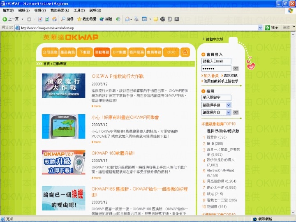The image size is (296, 222).
Task: Click more under 搶救流行大作戰 article
Action: 97,106
